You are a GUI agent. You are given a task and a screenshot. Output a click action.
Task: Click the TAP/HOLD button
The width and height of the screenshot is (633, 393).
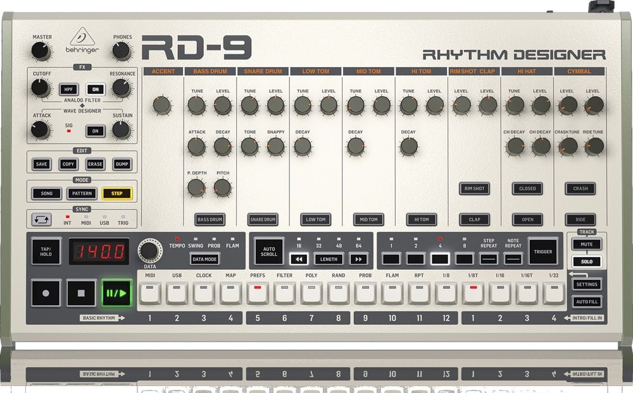pyautogui.click(x=46, y=251)
